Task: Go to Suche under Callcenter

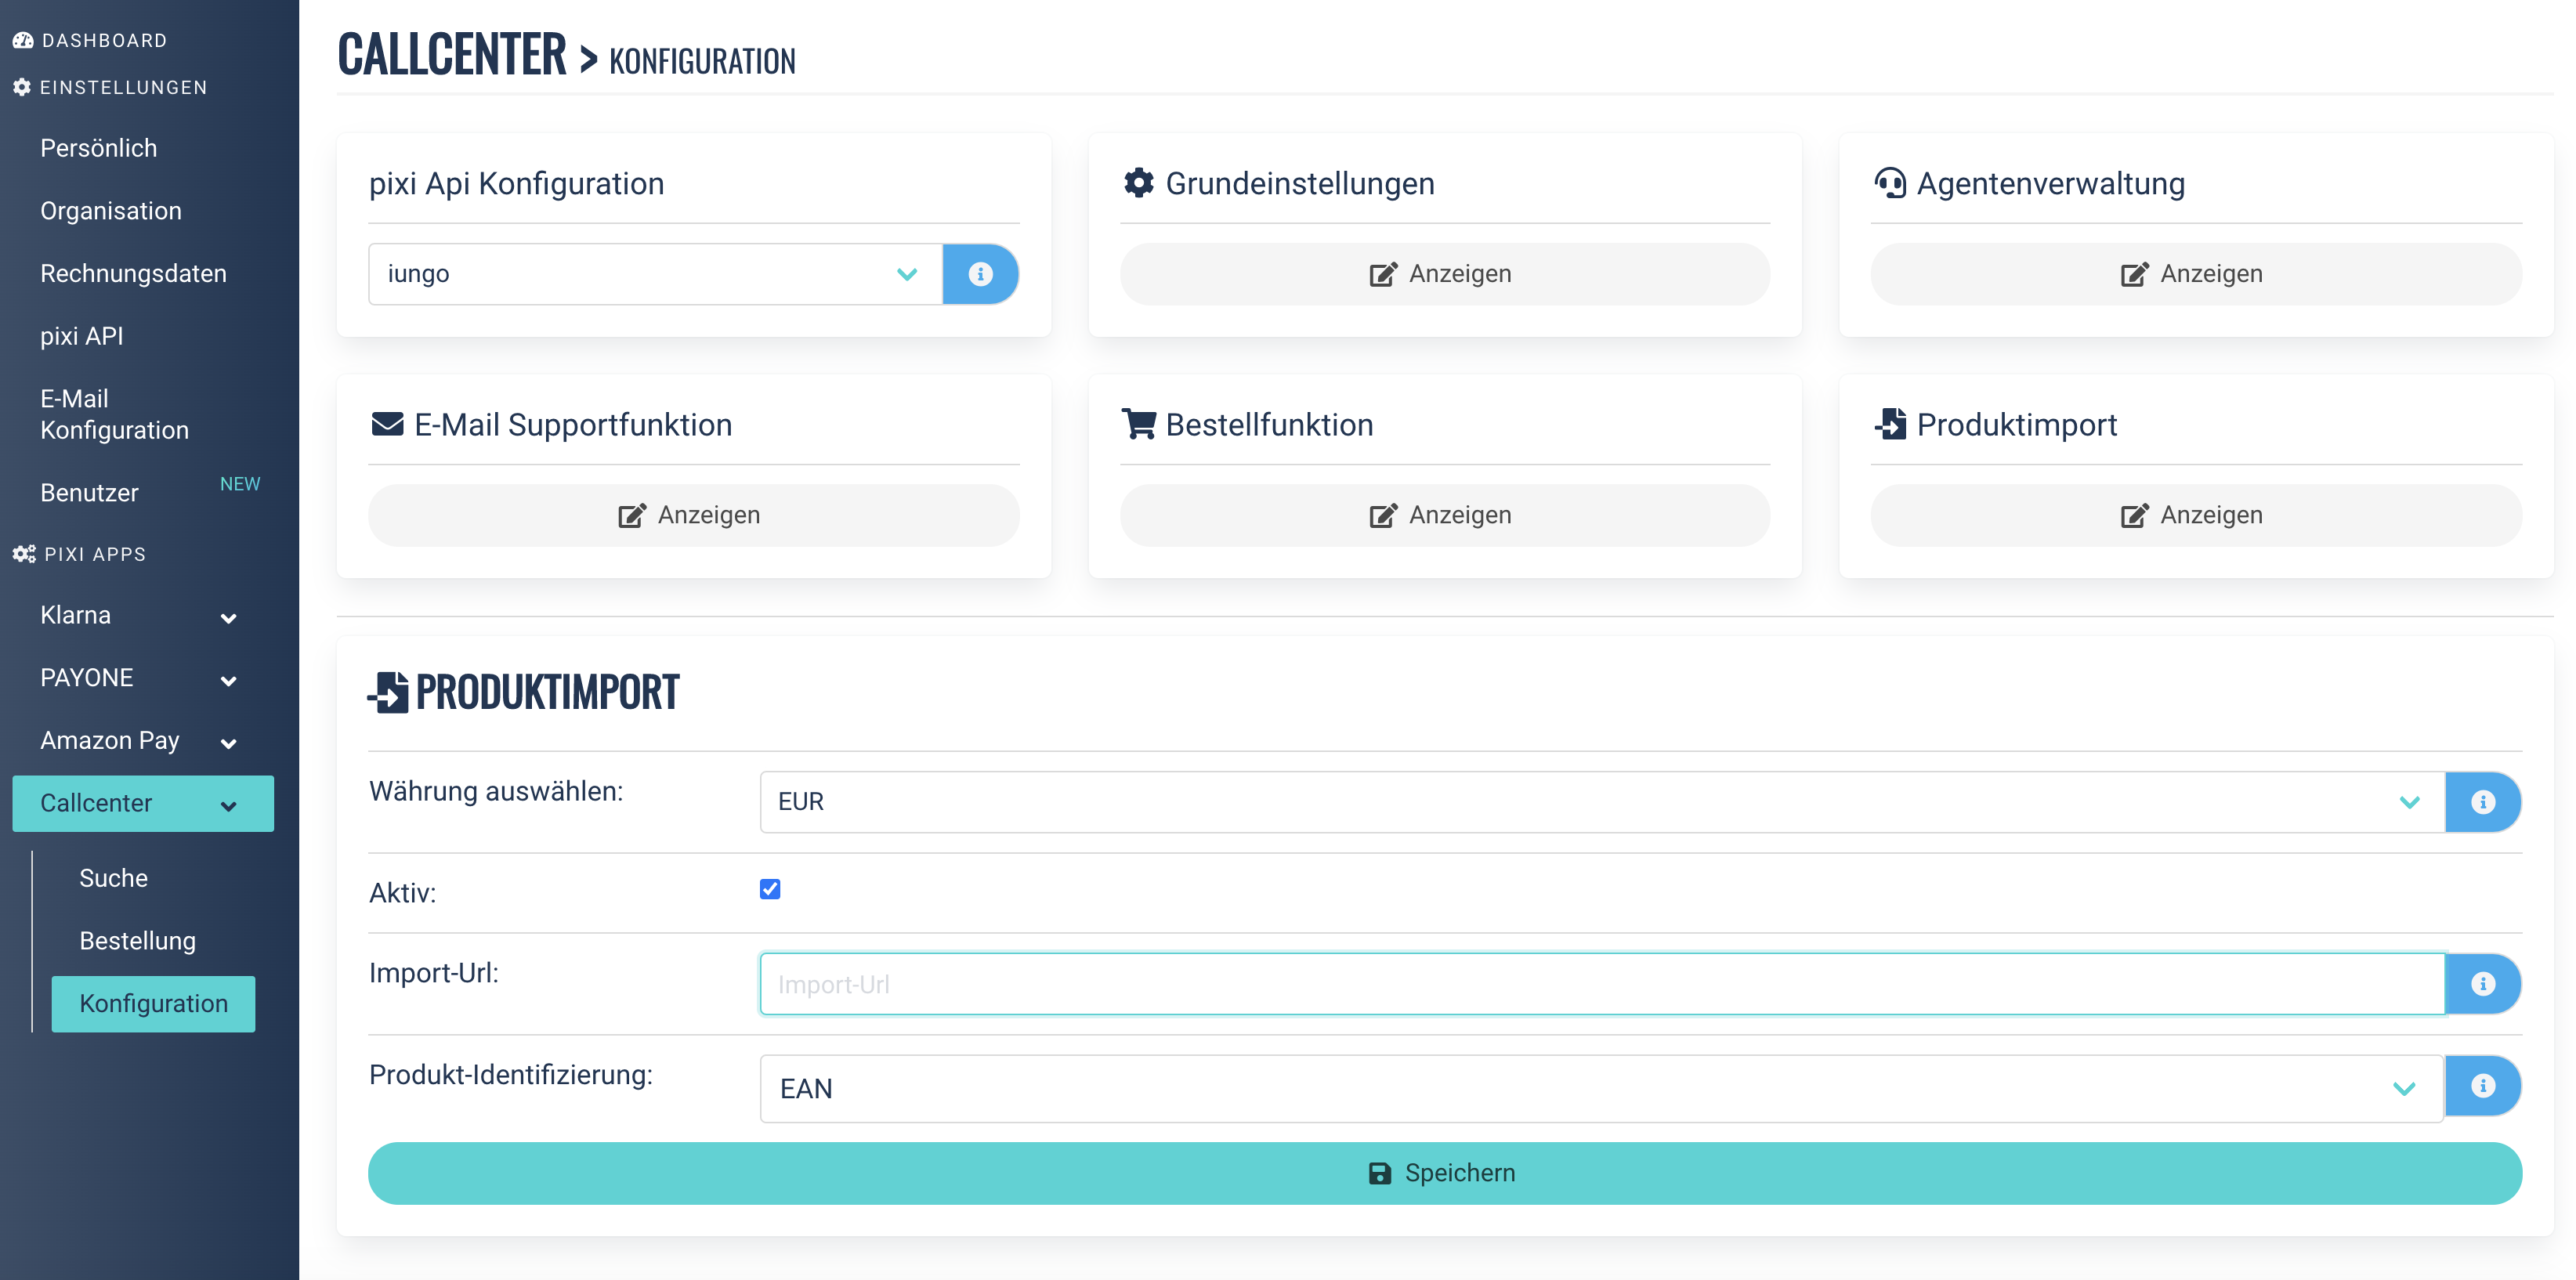Action: coord(114,878)
